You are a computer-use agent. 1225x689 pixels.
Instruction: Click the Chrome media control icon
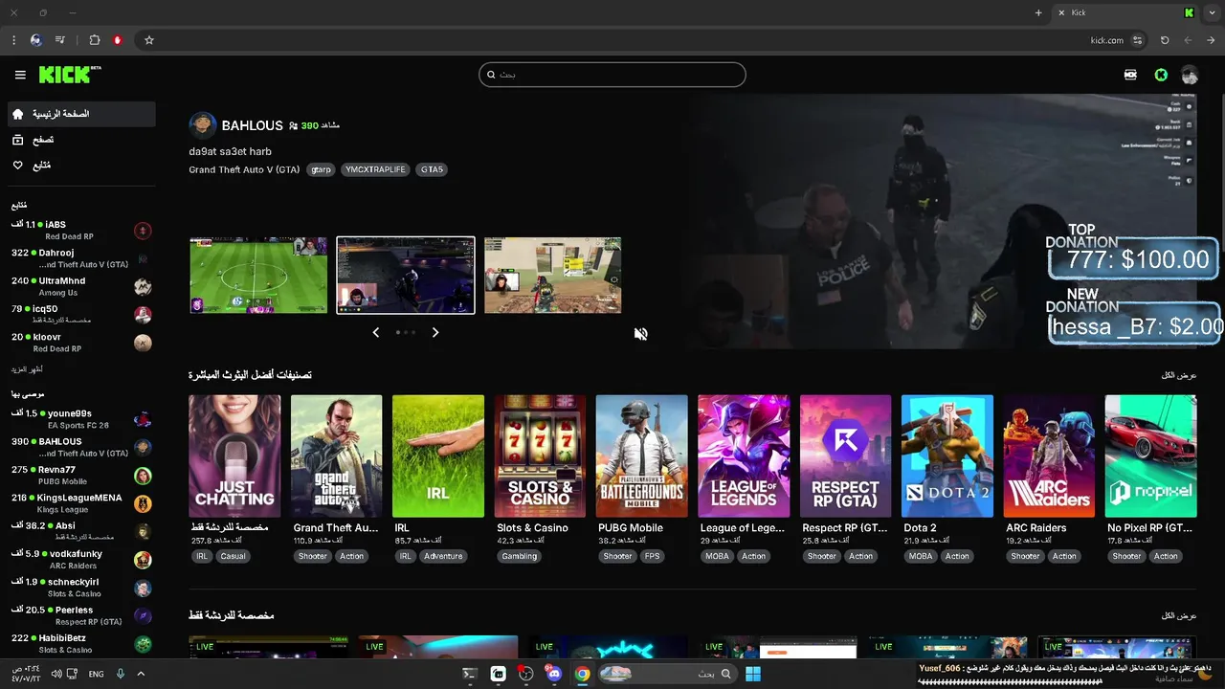coord(60,40)
